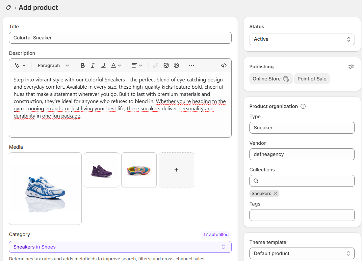This screenshot has width=362, height=261.
Task: Click the 17 autofilled badge
Action: click(216, 234)
